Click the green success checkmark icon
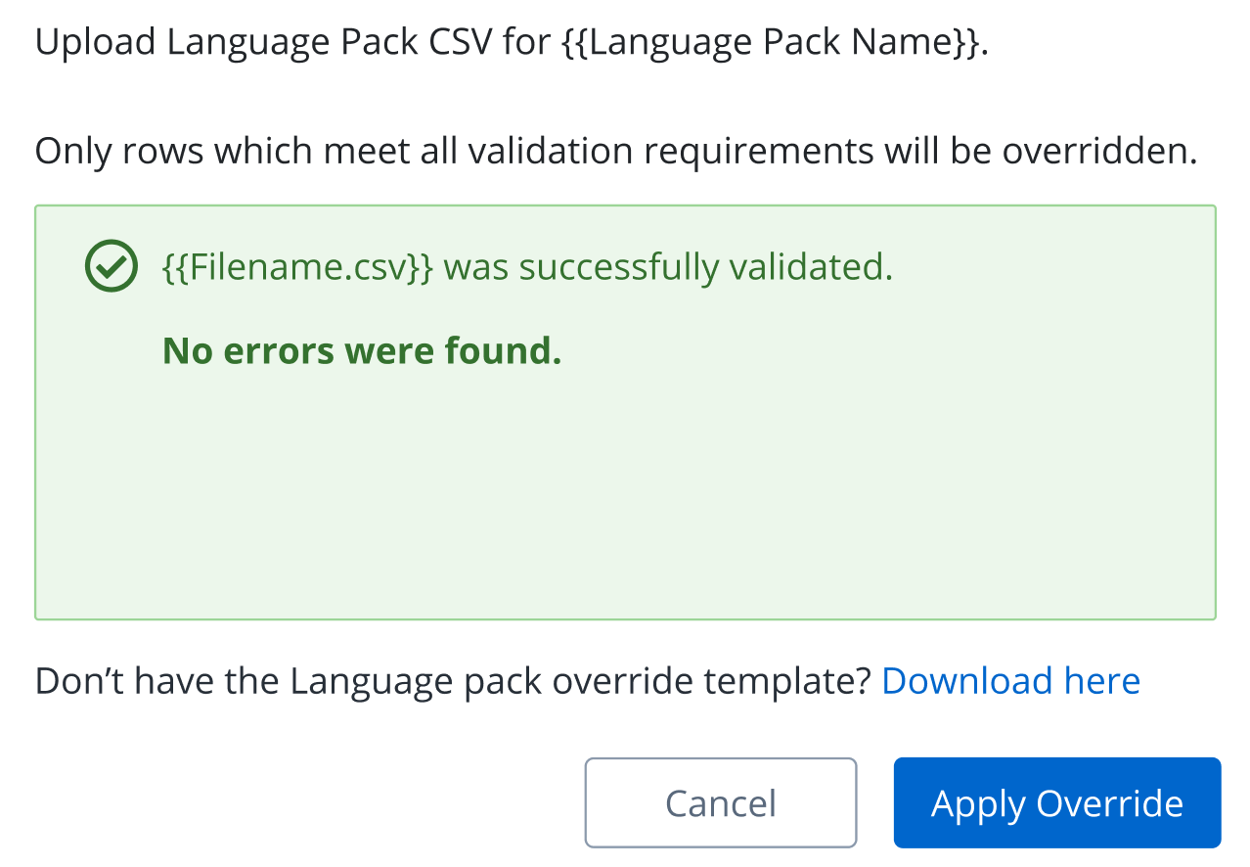Viewport: 1250px width, 867px height. pos(111,266)
